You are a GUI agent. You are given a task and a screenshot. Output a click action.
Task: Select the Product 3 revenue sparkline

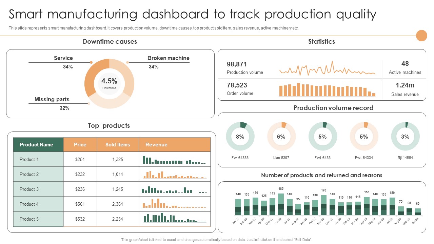click(175, 190)
